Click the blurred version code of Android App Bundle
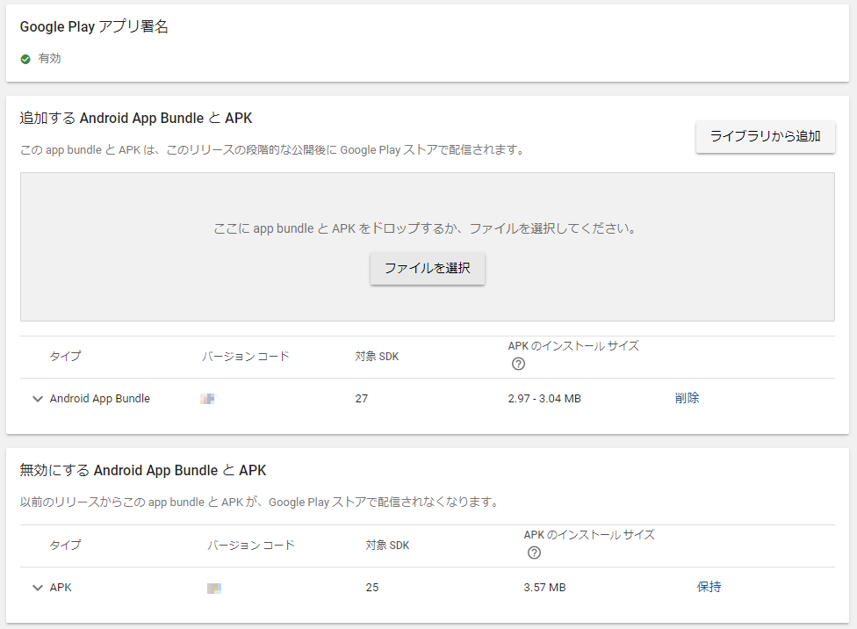857x629 pixels. (208, 399)
